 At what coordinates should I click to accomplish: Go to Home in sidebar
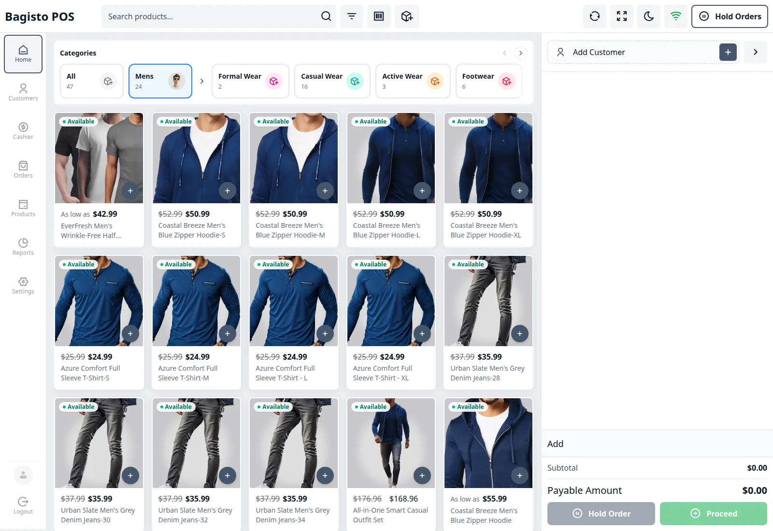point(23,54)
